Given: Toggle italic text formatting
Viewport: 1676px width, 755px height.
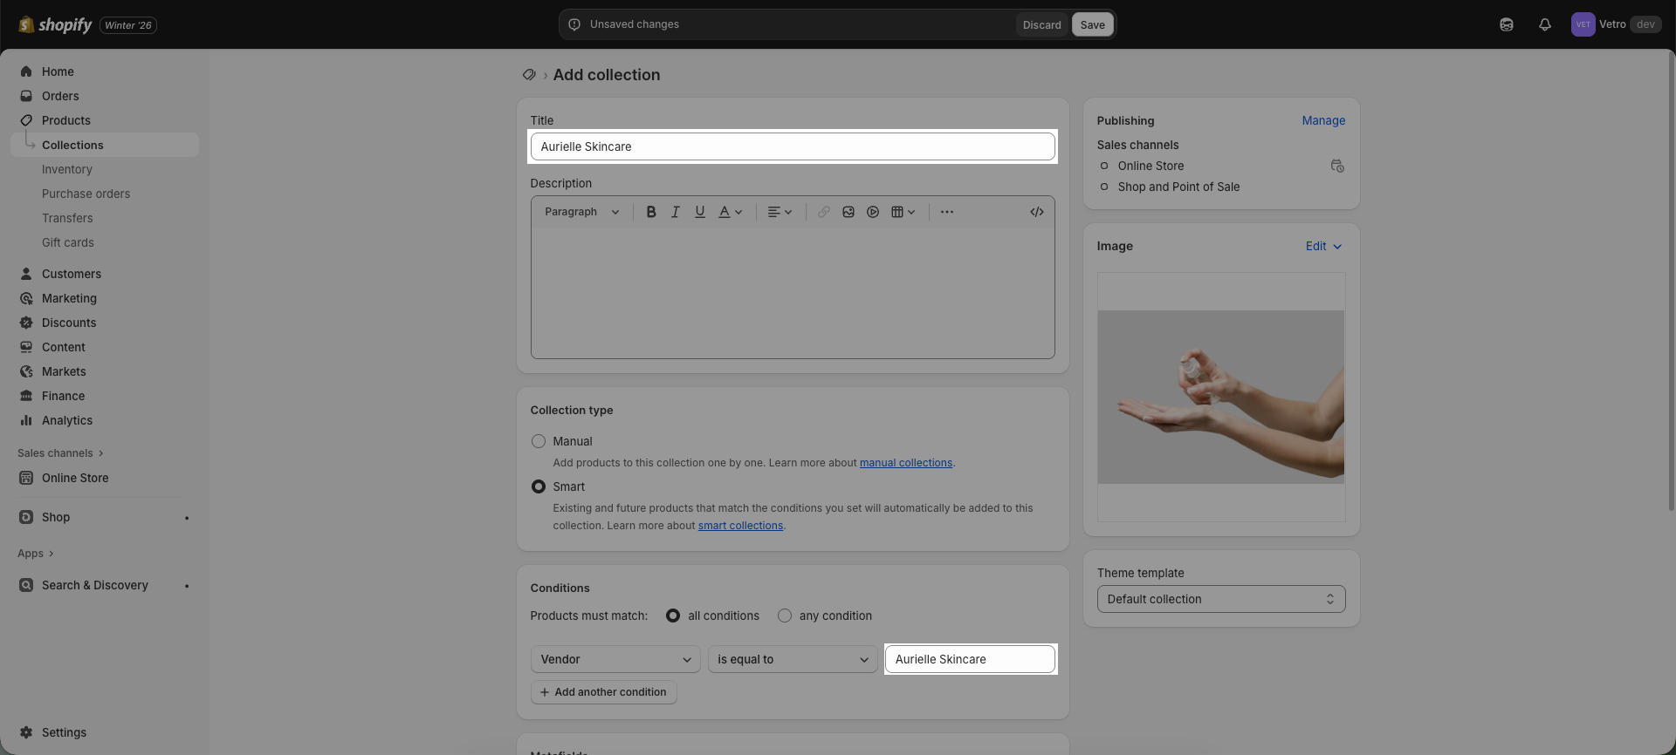Looking at the screenshot, I should tap(675, 212).
